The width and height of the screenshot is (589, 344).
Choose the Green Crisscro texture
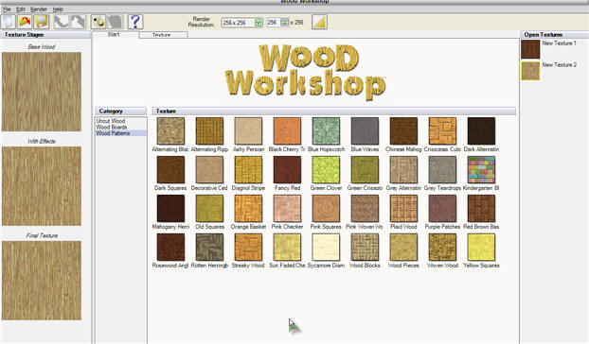[365, 170]
